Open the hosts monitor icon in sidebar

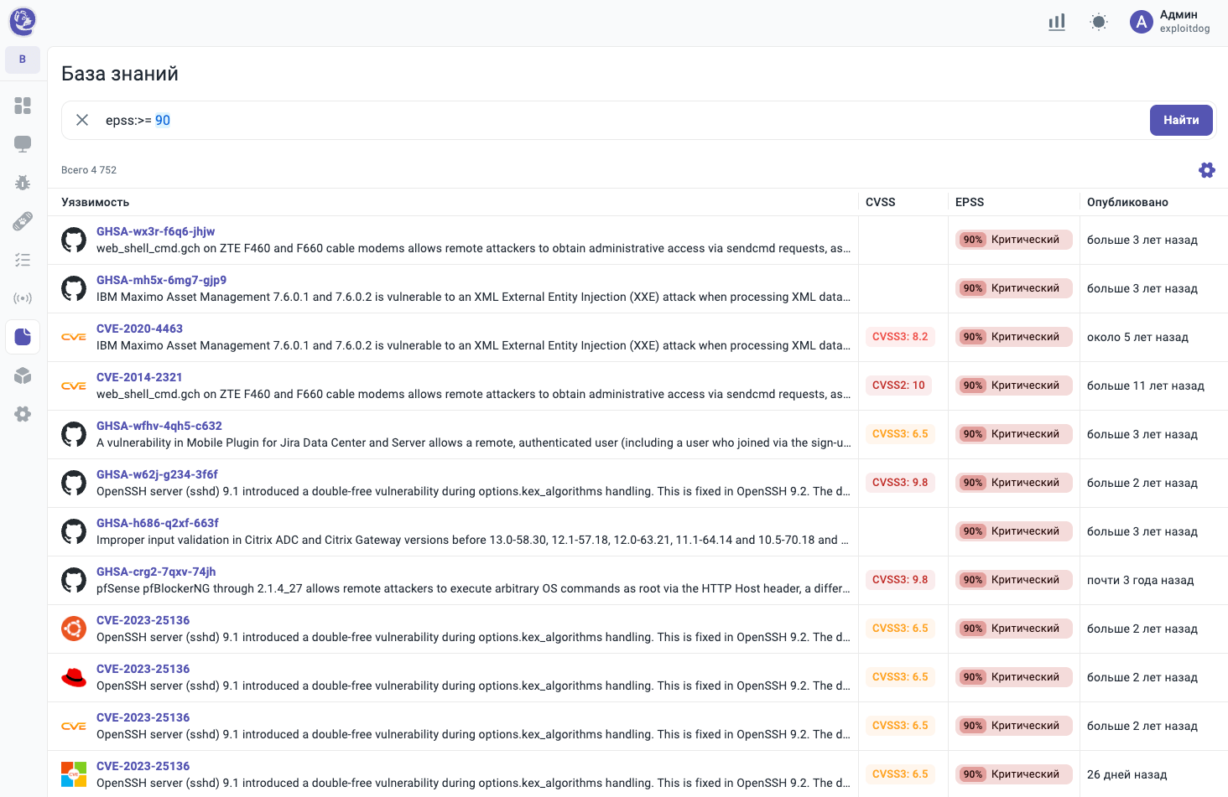(x=23, y=144)
